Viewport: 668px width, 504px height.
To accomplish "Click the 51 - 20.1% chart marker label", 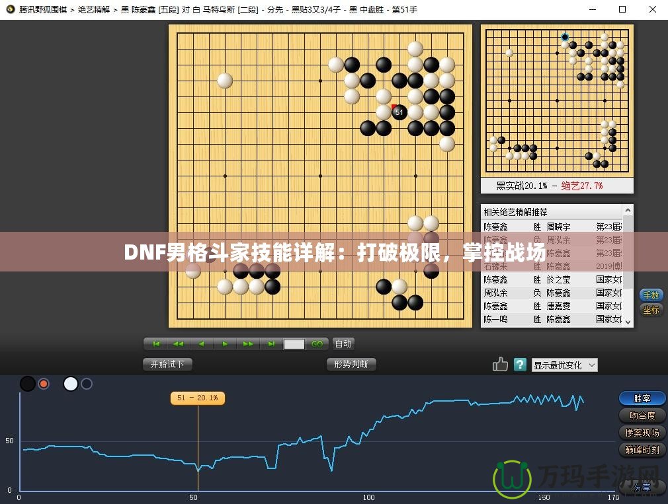I will point(197,398).
